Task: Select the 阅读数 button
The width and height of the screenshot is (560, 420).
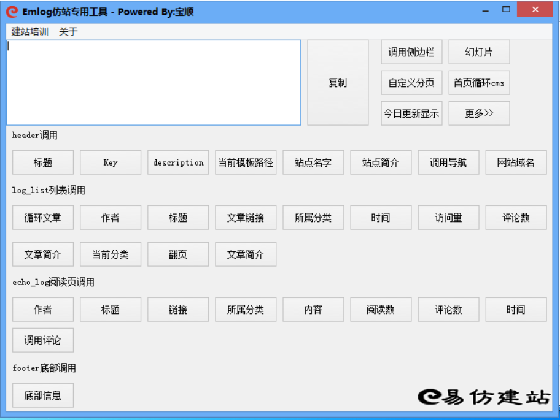Action: point(381,310)
